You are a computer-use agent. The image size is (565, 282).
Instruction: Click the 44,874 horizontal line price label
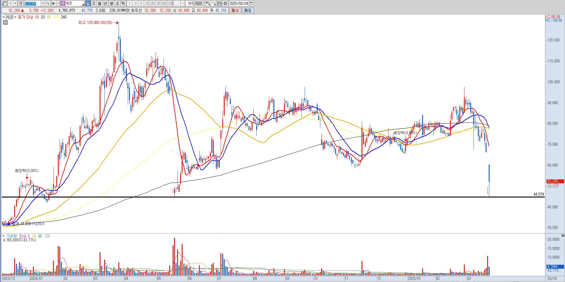click(x=539, y=194)
